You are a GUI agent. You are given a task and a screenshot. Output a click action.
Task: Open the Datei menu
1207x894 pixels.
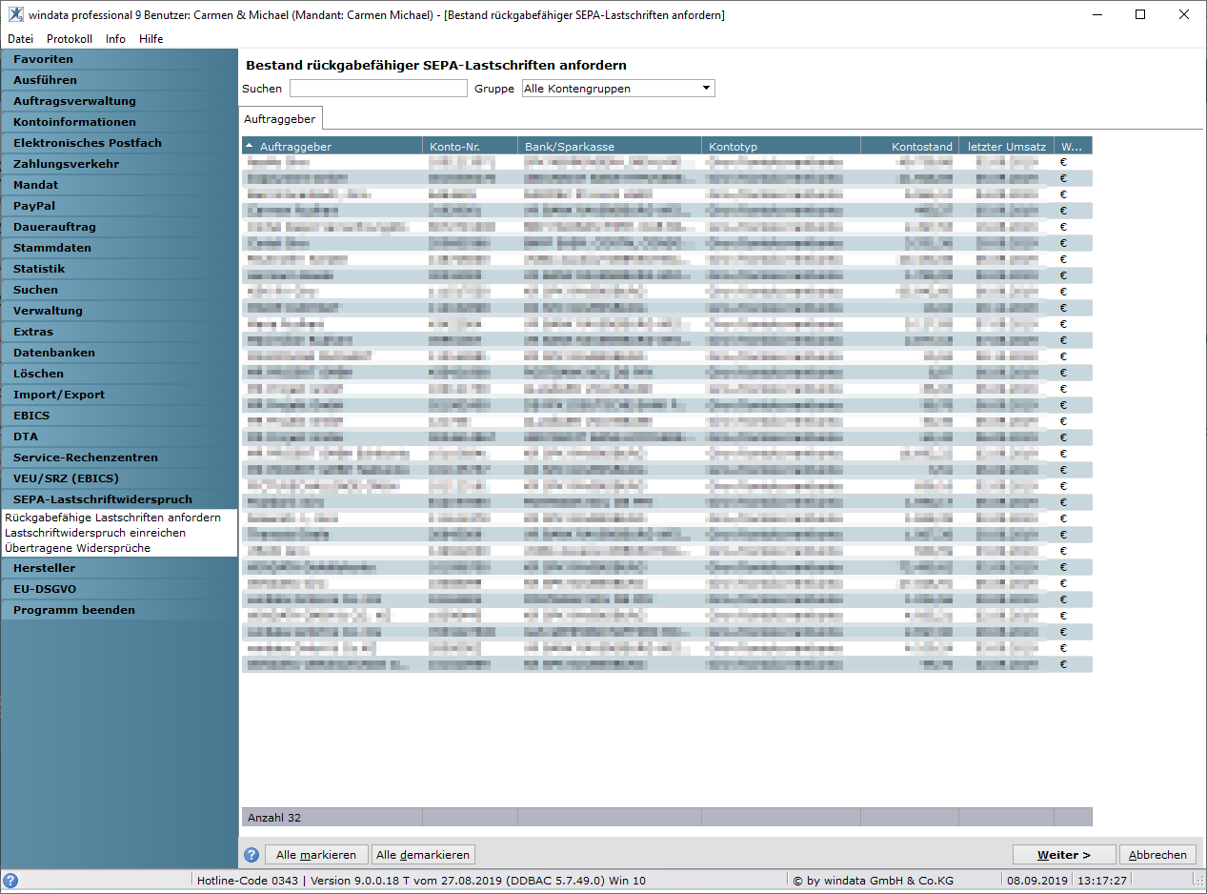(x=20, y=39)
